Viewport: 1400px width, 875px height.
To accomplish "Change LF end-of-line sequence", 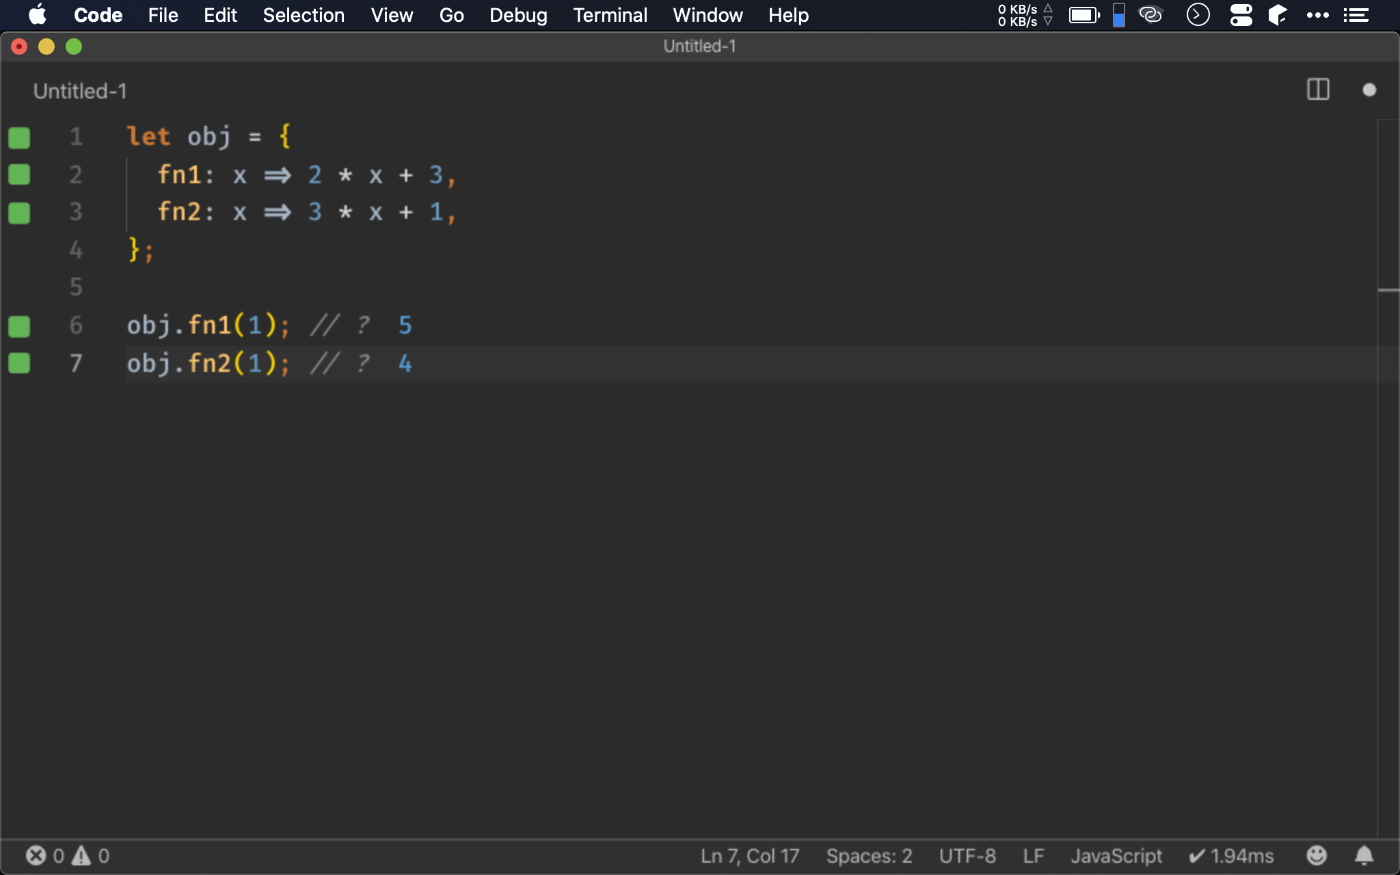I will (1033, 856).
